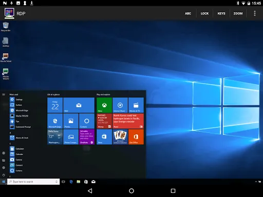Open the Microsoft Solitaire Collection tile
263x197 pixels.
[x=120, y=137]
